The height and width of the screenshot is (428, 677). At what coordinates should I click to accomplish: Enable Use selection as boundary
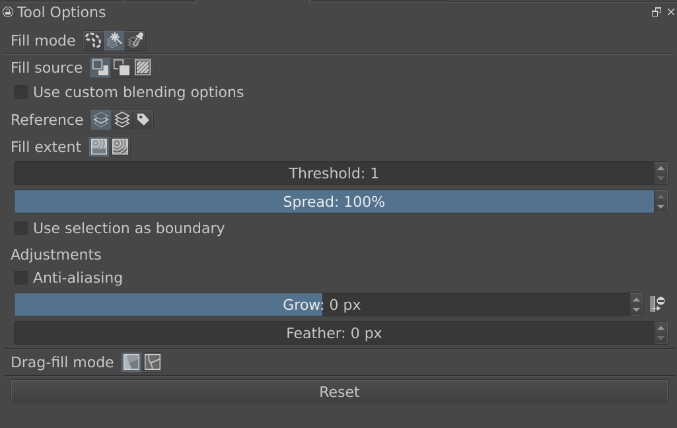(x=21, y=229)
